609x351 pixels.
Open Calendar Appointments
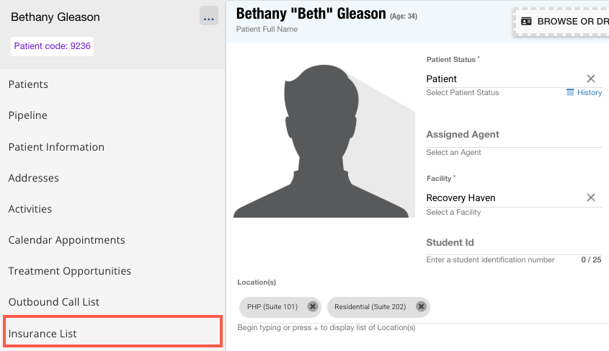(x=66, y=240)
